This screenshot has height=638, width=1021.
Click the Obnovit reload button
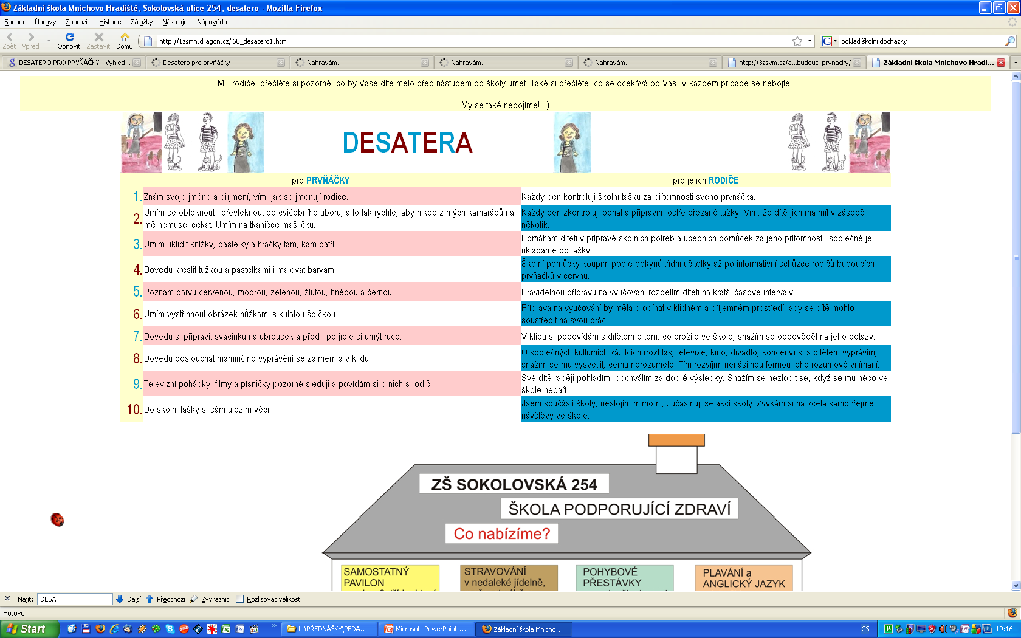click(69, 41)
